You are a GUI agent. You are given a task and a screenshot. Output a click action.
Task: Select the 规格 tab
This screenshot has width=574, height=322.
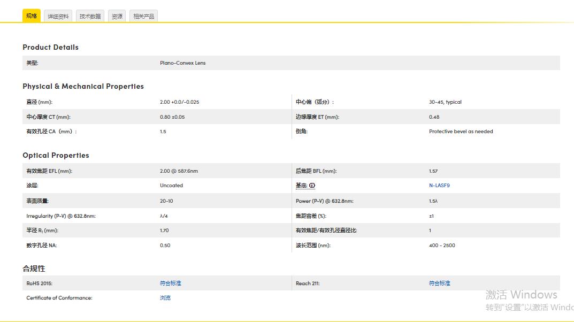[x=32, y=16]
